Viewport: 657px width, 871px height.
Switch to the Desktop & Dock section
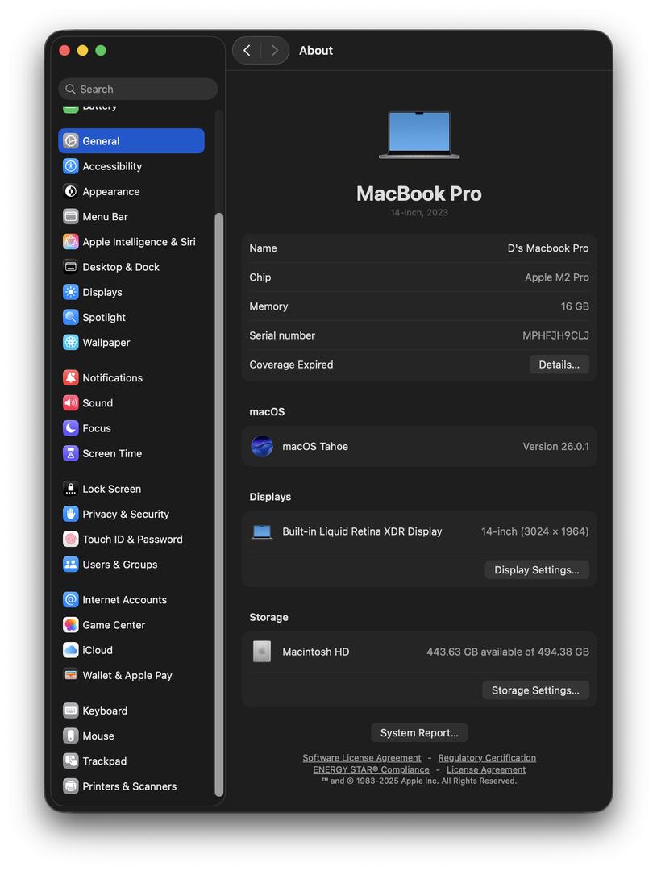point(120,267)
